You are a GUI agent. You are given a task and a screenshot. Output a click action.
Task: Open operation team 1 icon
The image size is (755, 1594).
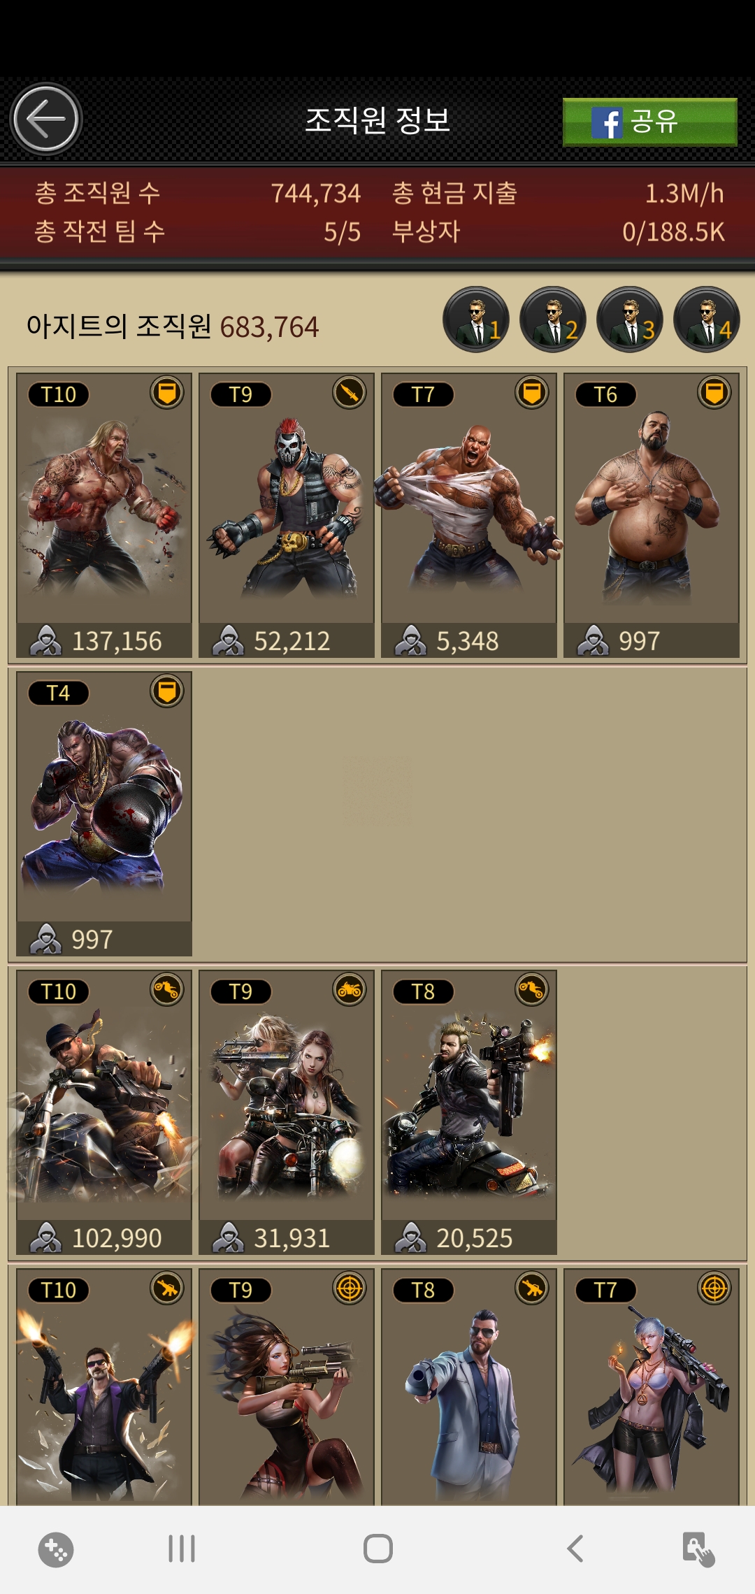[x=476, y=319]
